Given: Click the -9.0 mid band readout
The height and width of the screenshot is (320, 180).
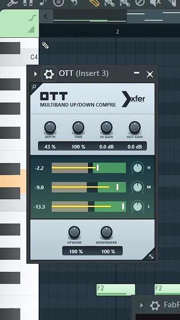Looking at the screenshot, I should point(39,188).
